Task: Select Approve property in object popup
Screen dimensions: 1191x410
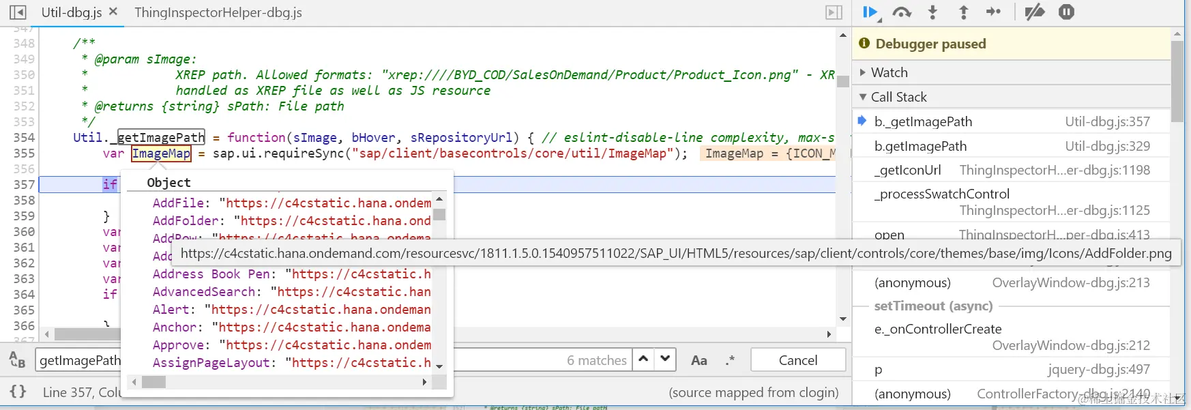Action: pos(292,345)
